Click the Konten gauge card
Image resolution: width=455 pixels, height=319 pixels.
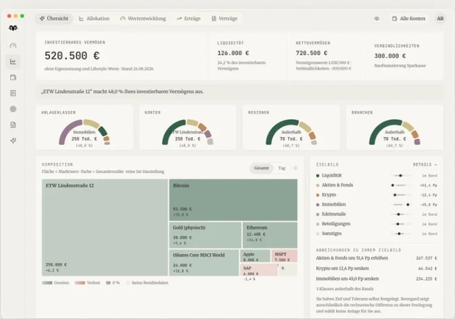(x=188, y=127)
